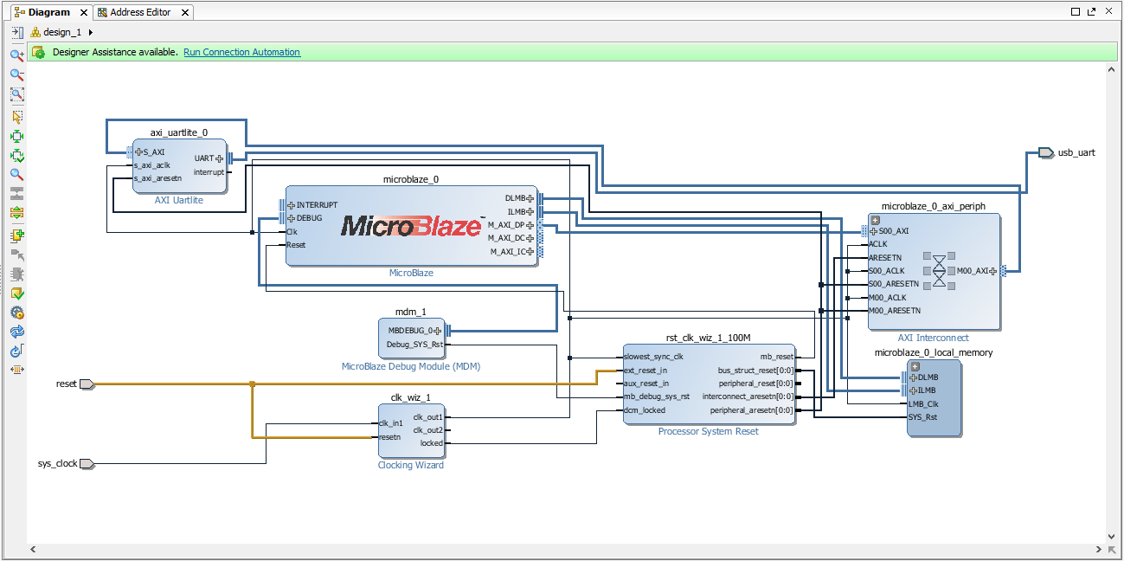The height and width of the screenshot is (561, 1124).
Task: Click the Optimize Routing icon
Action: click(16, 351)
